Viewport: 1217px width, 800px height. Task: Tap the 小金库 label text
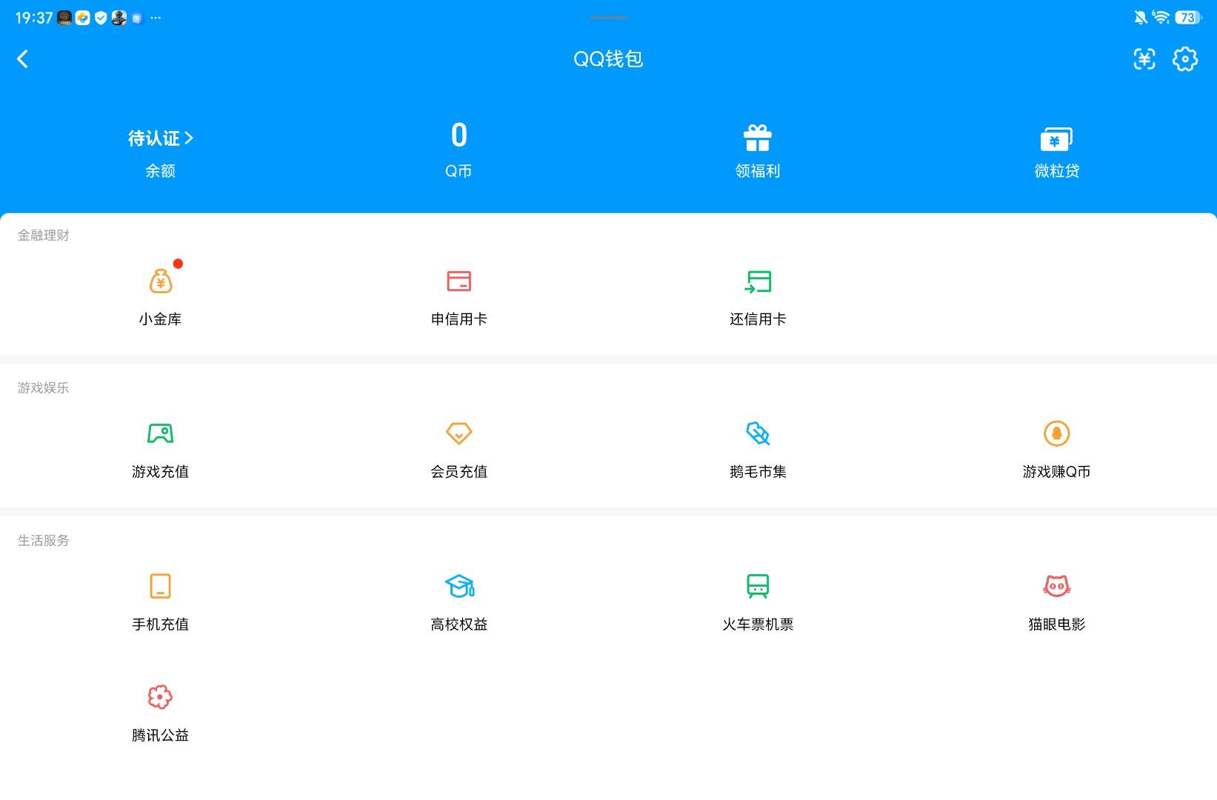[160, 319]
